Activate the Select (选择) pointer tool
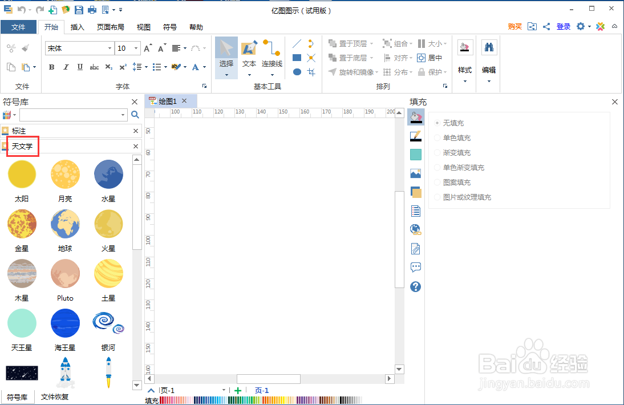Screen dimensions: 624x405 (x=226, y=58)
